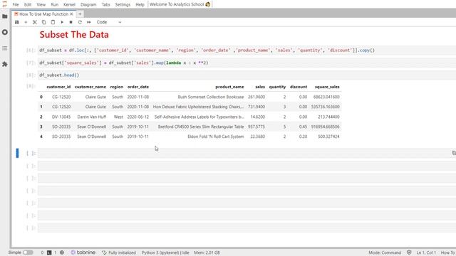
Task: Click the tabnine status bar icon
Action: pyautogui.click(x=83, y=252)
